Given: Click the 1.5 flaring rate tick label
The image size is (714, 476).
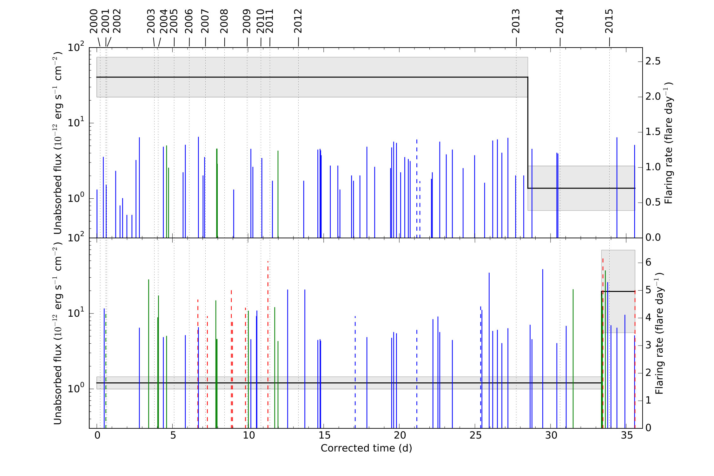Looking at the screenshot, I should (653, 132).
